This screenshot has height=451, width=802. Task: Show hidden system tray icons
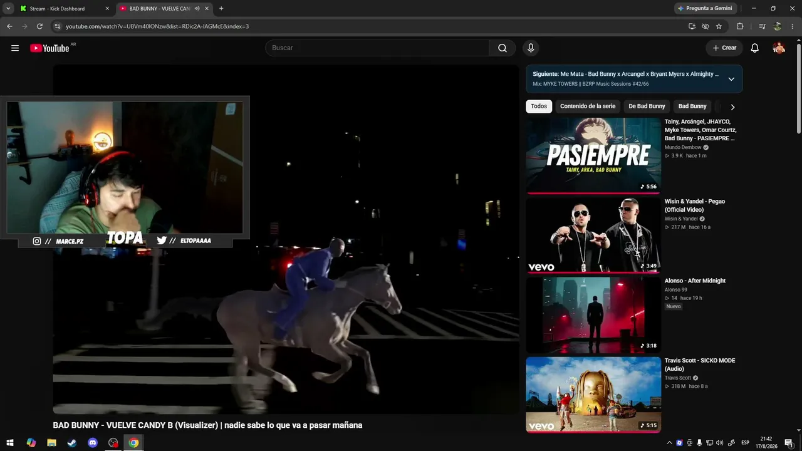point(669,443)
